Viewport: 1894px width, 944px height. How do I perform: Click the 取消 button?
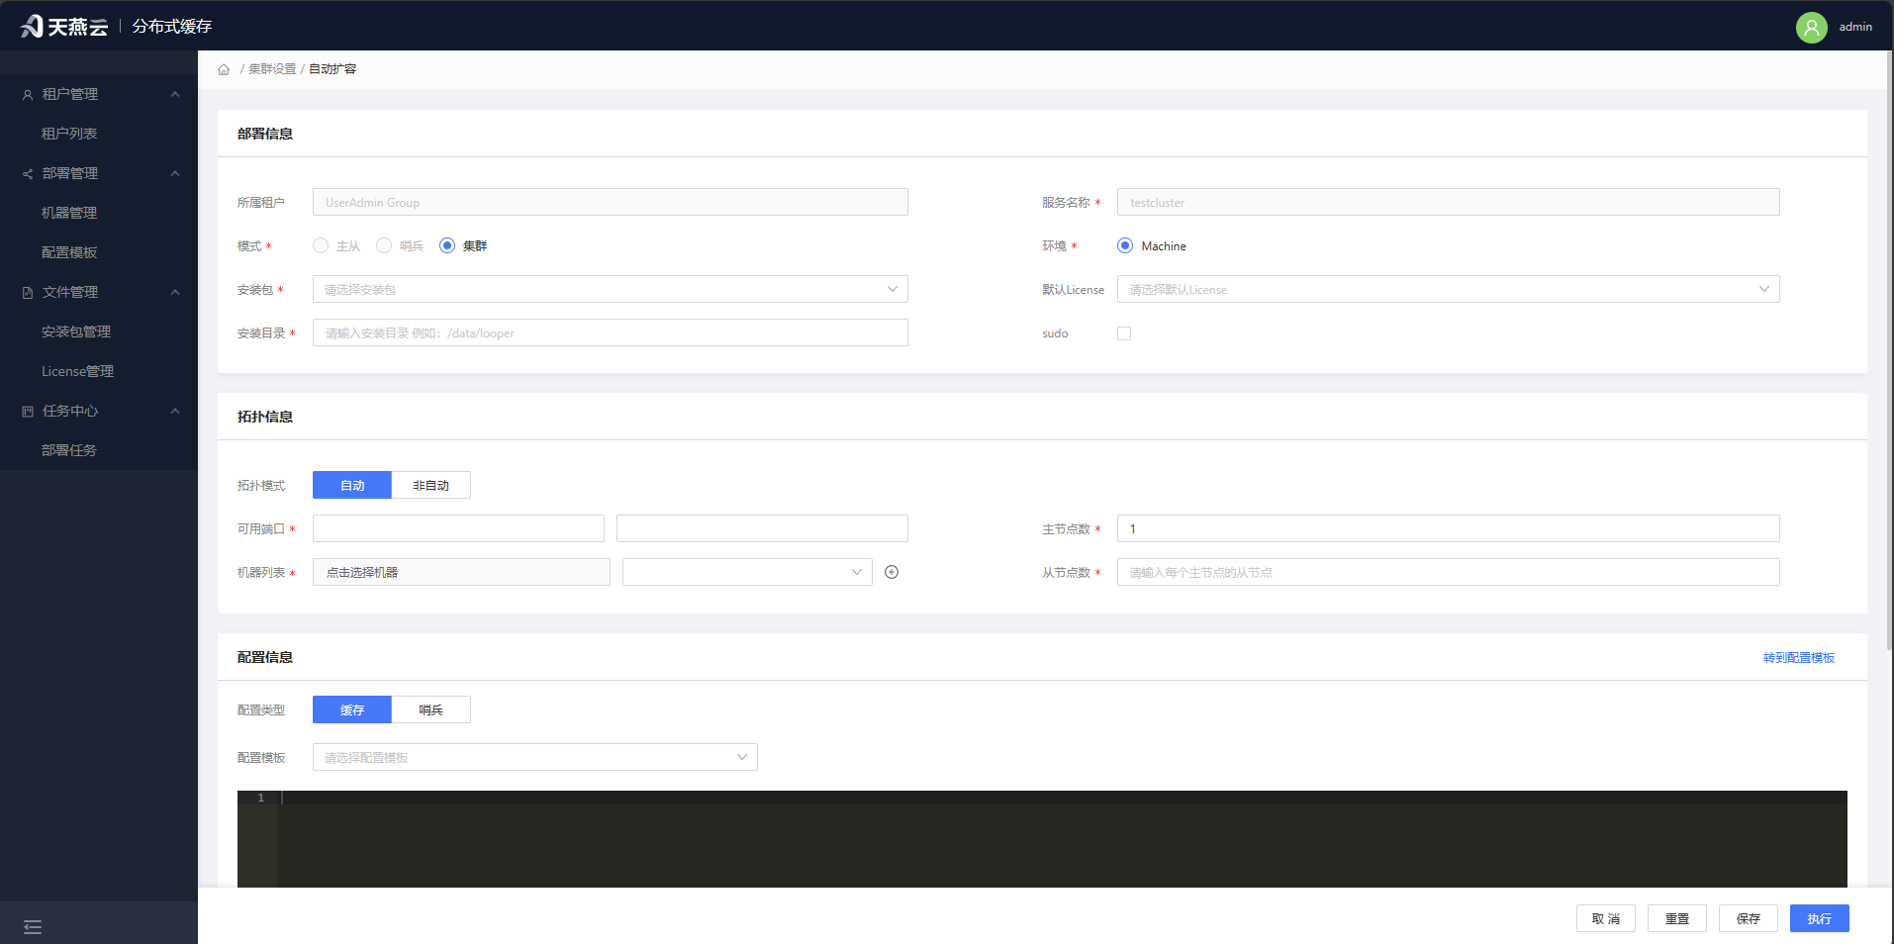click(x=1606, y=918)
